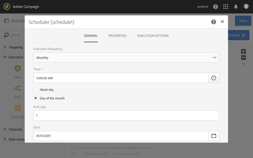Click the N-th day input field
The image size is (253, 158).
coord(126,116)
